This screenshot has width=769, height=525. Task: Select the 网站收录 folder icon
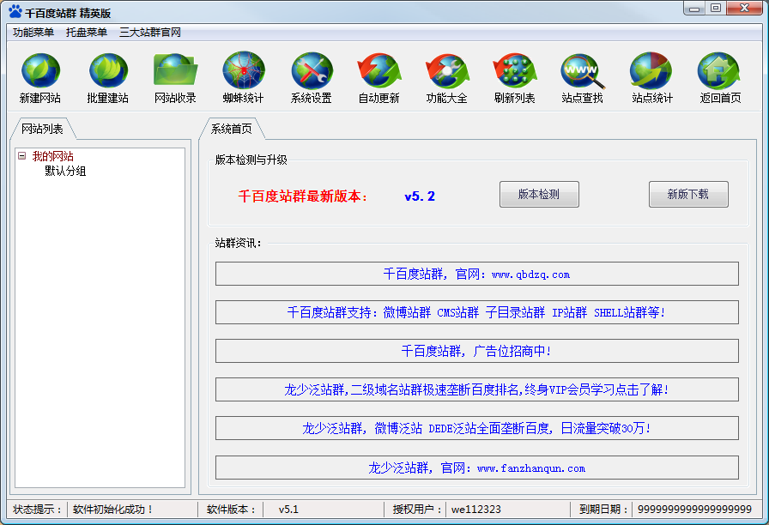point(175,70)
